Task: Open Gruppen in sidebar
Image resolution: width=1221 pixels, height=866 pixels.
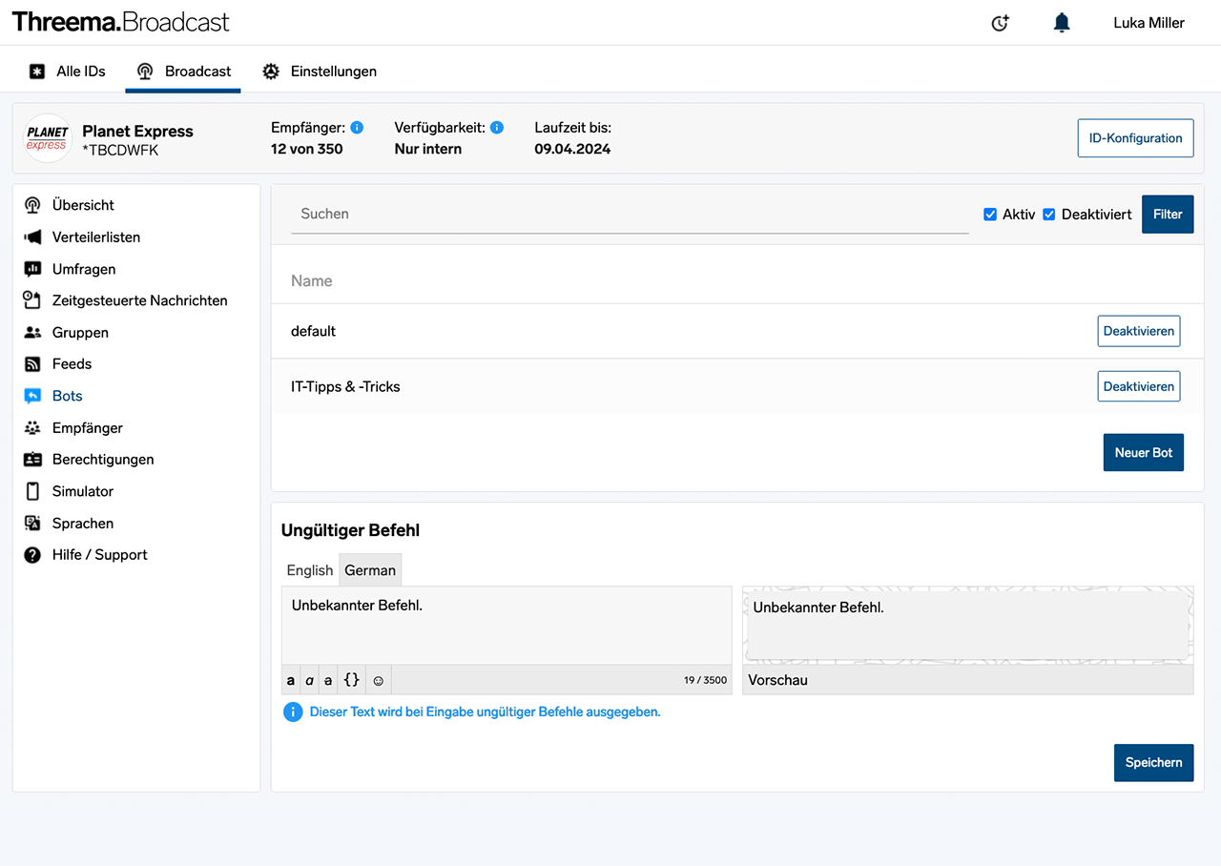Action: point(80,333)
